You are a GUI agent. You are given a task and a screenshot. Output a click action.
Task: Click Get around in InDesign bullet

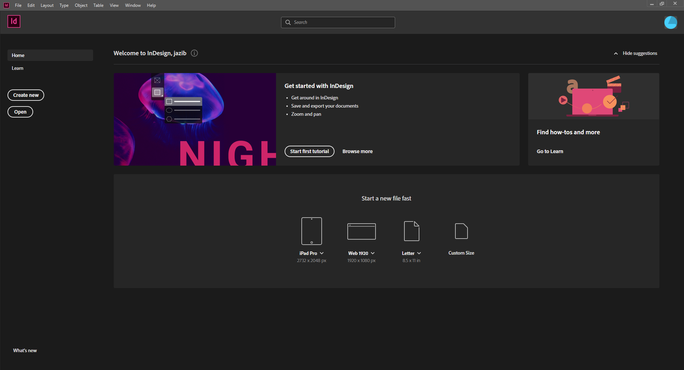coord(315,98)
